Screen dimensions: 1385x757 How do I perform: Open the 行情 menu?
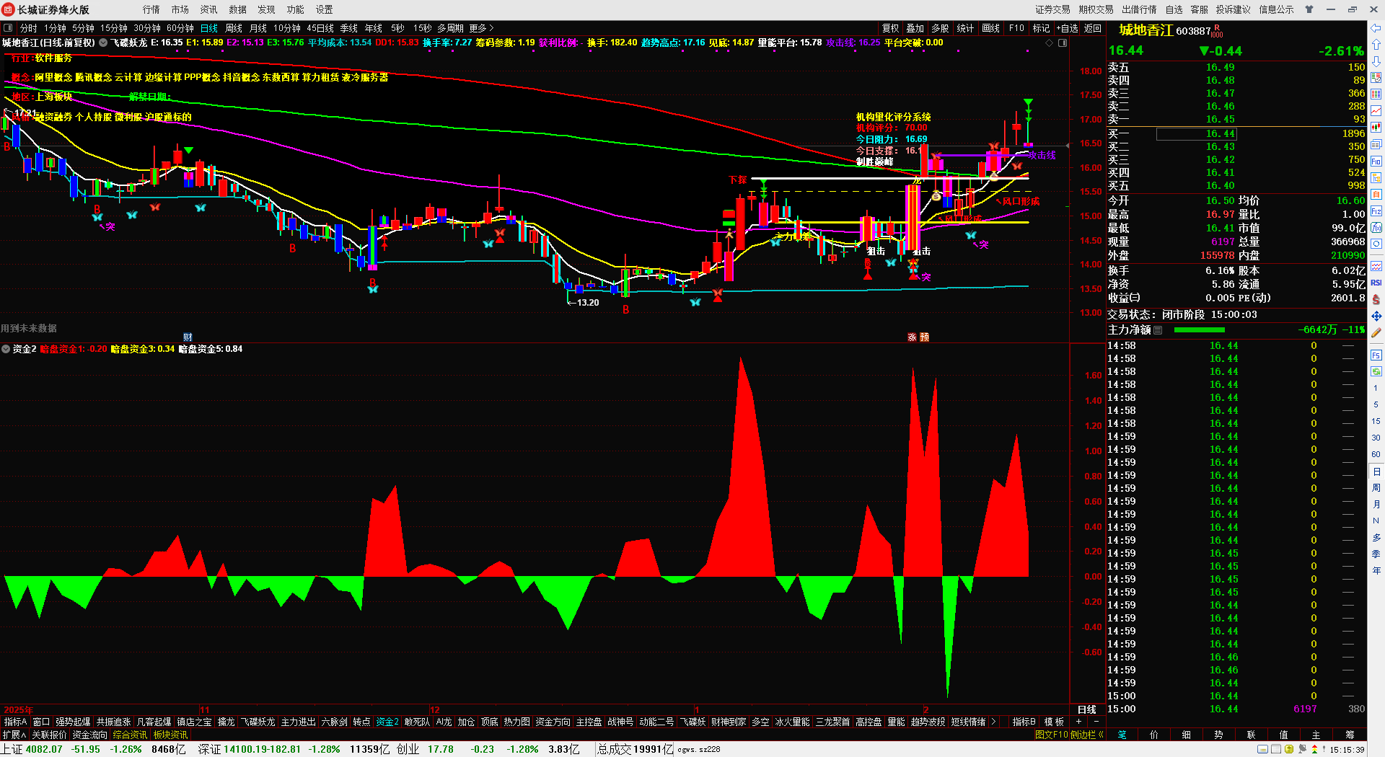click(151, 9)
